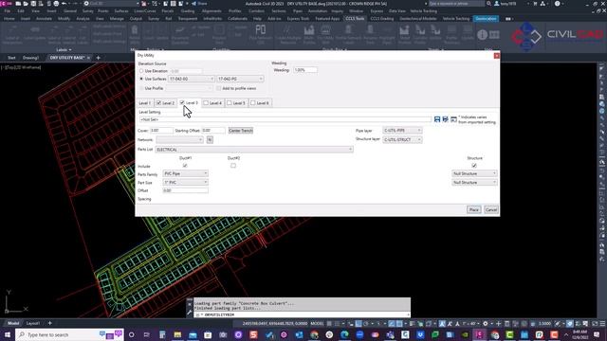
Task: Click the Center Trench button
Action: click(x=240, y=131)
